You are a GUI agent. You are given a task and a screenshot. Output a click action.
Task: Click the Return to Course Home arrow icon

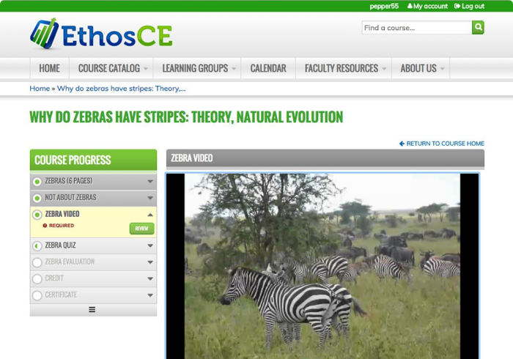click(x=402, y=143)
